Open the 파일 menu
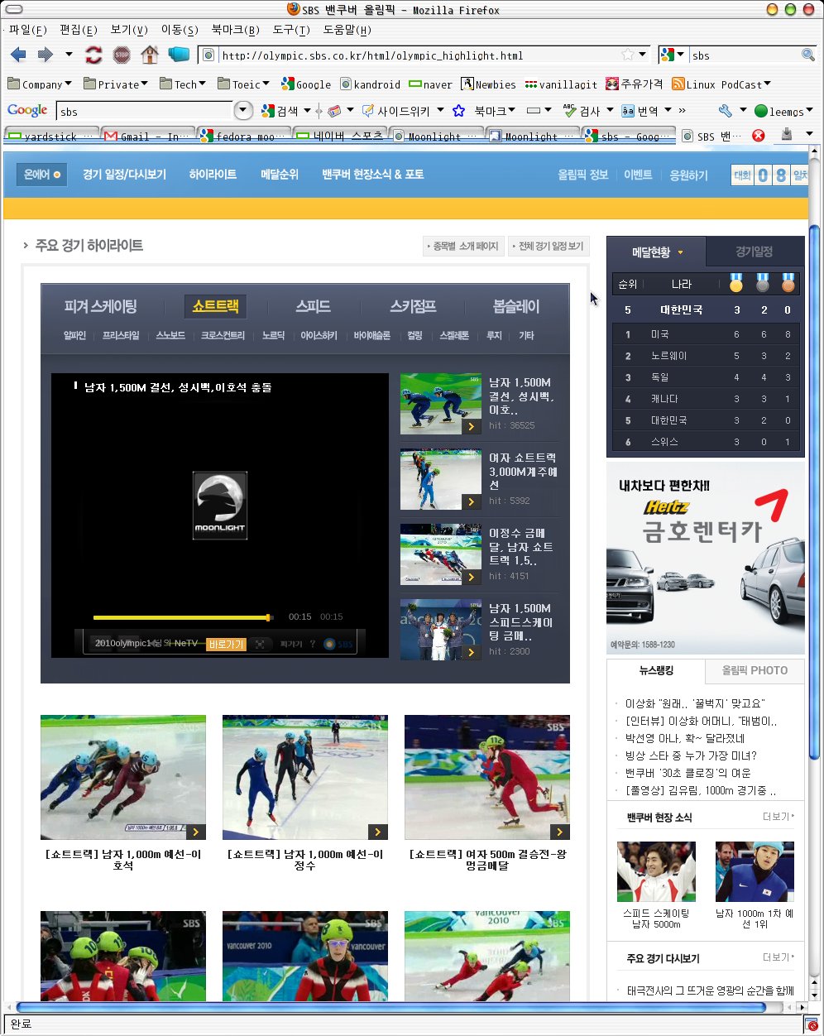 (x=27, y=30)
